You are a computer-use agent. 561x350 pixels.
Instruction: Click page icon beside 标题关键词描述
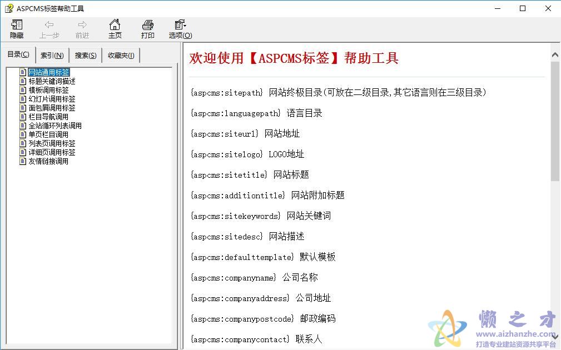pyautogui.click(x=23, y=81)
